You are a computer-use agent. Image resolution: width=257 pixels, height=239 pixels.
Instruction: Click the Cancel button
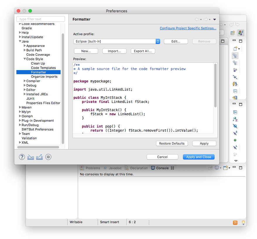pos(162,157)
